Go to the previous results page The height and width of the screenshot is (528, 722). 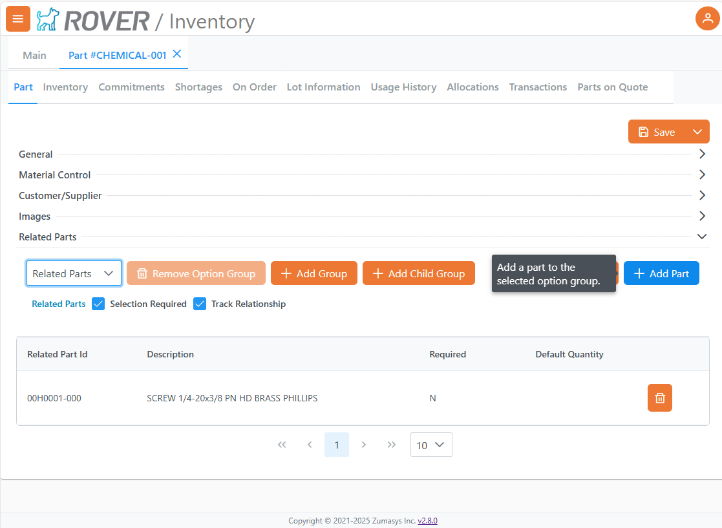coord(310,445)
